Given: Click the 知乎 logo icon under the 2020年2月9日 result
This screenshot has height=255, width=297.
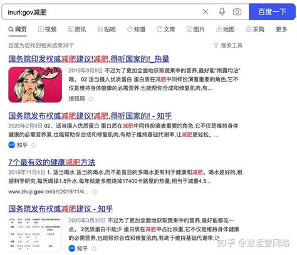Looking at the screenshot, I should click(x=12, y=145).
